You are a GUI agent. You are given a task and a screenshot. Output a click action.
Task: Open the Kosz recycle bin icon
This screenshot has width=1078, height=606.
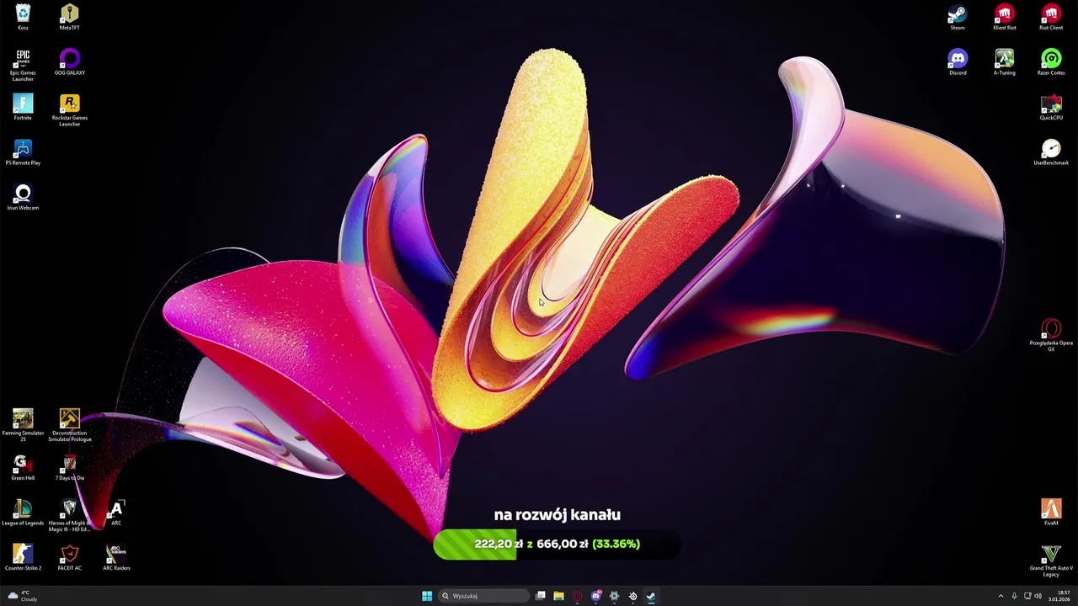pos(23,17)
